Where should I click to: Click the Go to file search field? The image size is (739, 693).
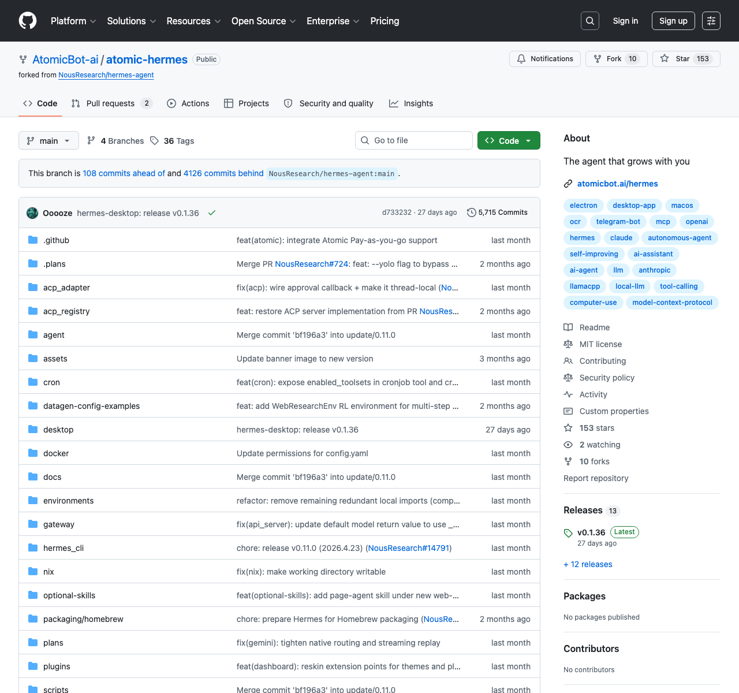pyautogui.click(x=414, y=140)
